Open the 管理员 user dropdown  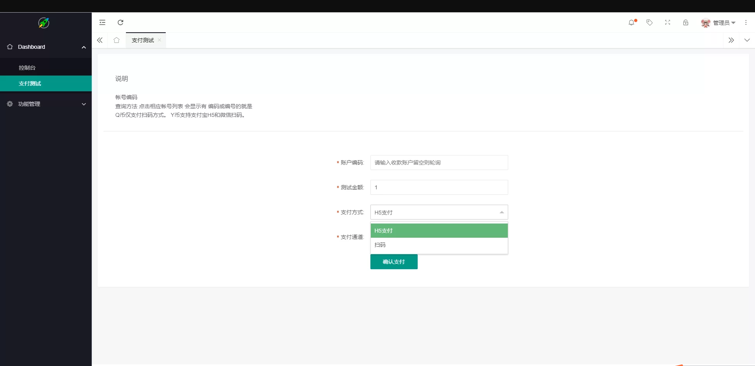click(x=719, y=23)
